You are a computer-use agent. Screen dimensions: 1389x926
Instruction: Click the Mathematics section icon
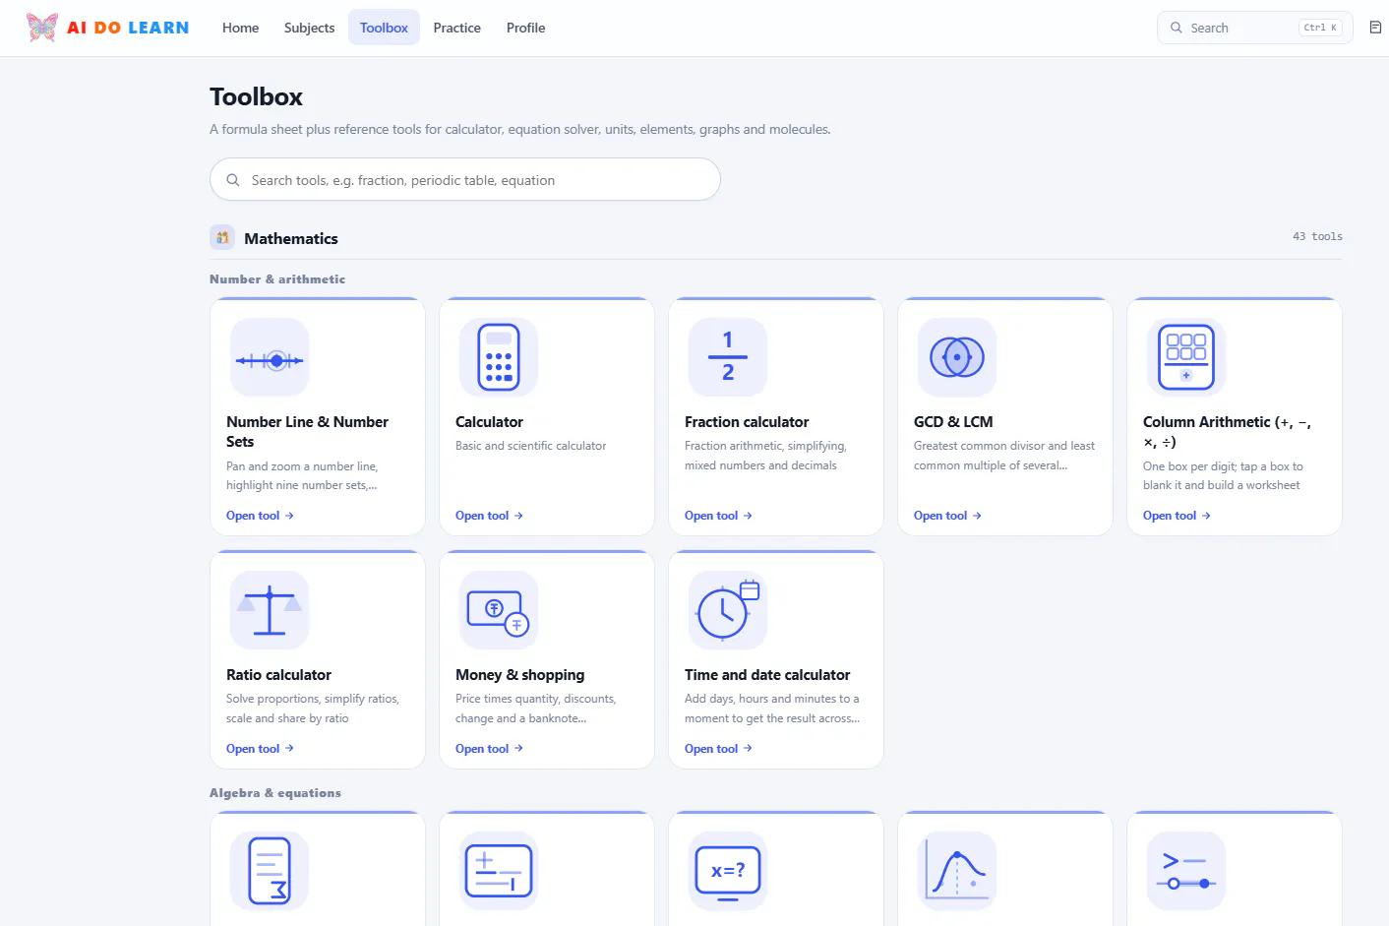(222, 237)
